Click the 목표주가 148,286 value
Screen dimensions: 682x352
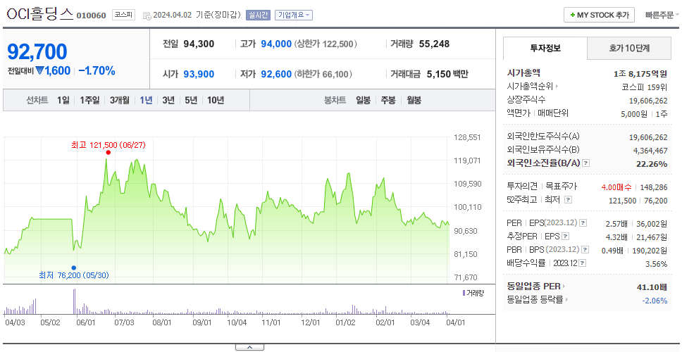tap(653, 187)
